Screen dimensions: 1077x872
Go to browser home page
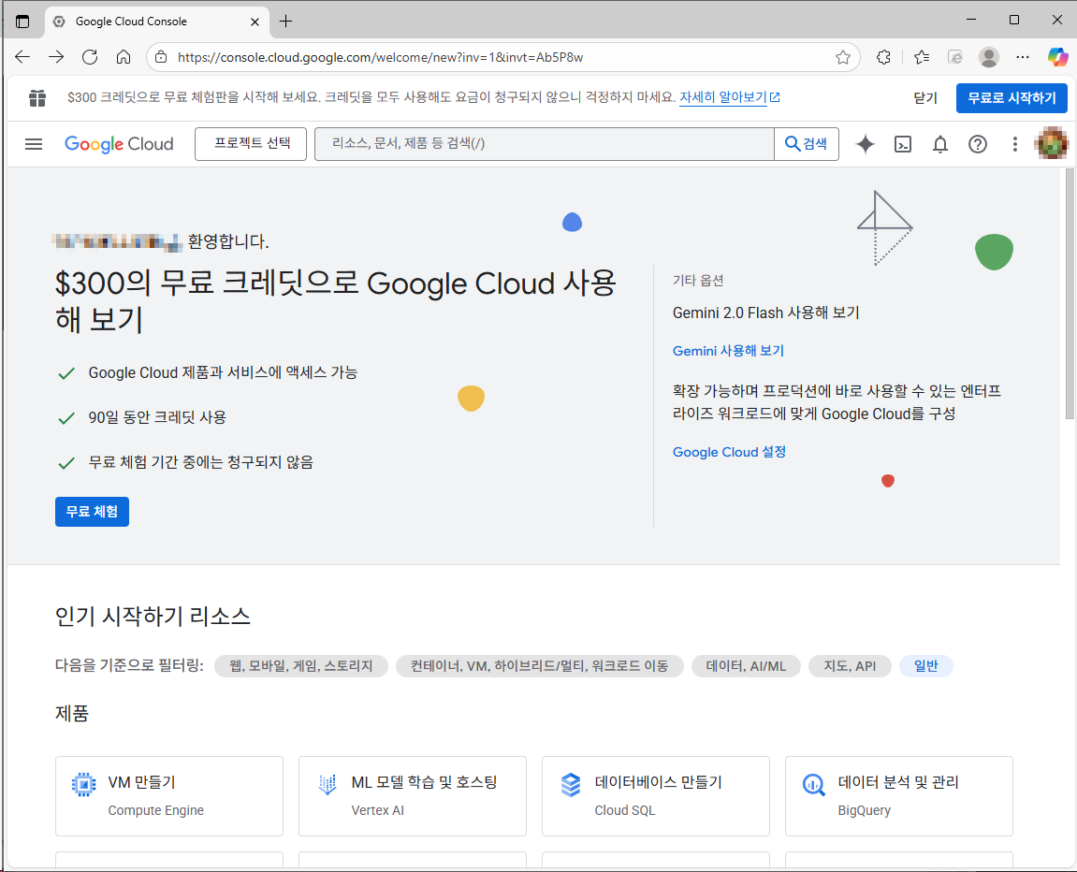point(124,57)
